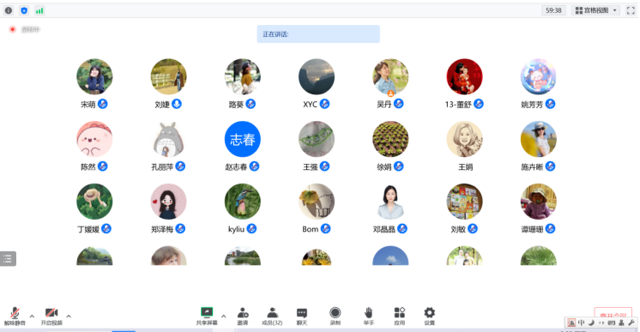Click the name label 姚芳芳
Viewport: 640px width, 332px height.
(x=532, y=105)
